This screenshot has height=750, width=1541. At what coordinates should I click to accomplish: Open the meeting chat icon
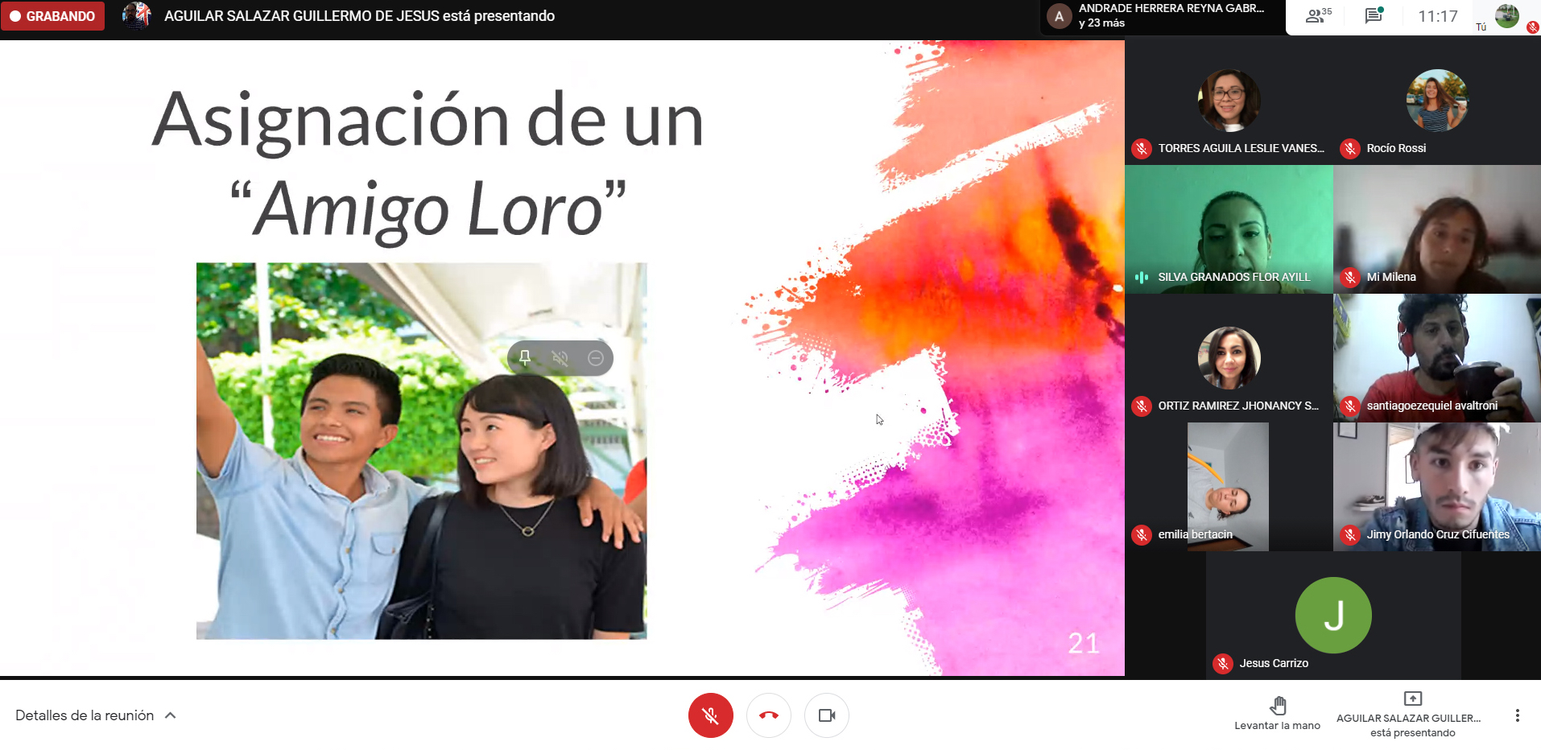pyautogui.click(x=1374, y=15)
